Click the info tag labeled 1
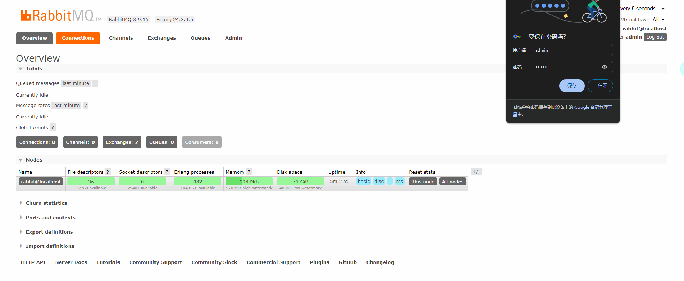Screen dimensions: 684x281 point(390,181)
